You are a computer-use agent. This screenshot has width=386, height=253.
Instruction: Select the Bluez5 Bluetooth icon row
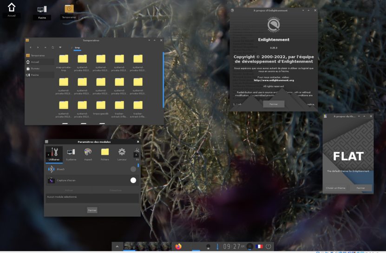(92, 169)
